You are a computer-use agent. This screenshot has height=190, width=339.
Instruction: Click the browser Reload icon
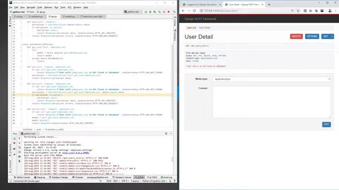click(194, 11)
